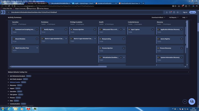
Task: Expand Anti-Behavioral Analysis tree node
Action: point(8,76)
